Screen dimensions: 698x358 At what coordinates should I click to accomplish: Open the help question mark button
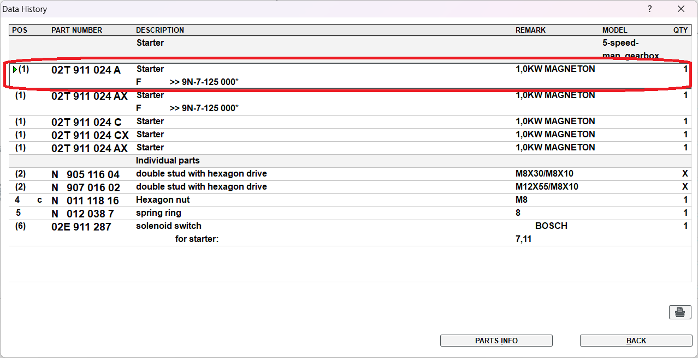tap(650, 9)
